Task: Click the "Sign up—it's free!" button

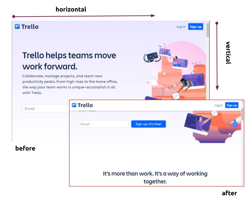Action: pos(148,124)
